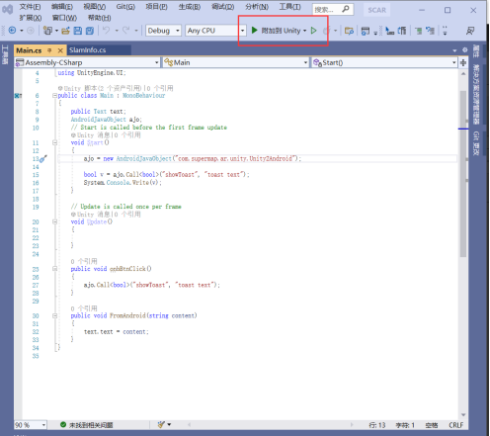Toggle the pin on Main.cs tab
The width and height of the screenshot is (490, 436).
click(49, 50)
